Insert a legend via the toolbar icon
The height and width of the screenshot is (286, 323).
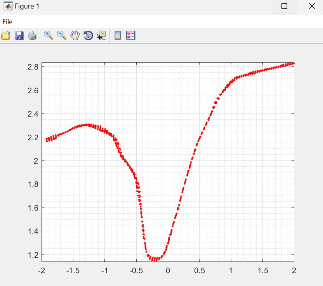click(131, 36)
